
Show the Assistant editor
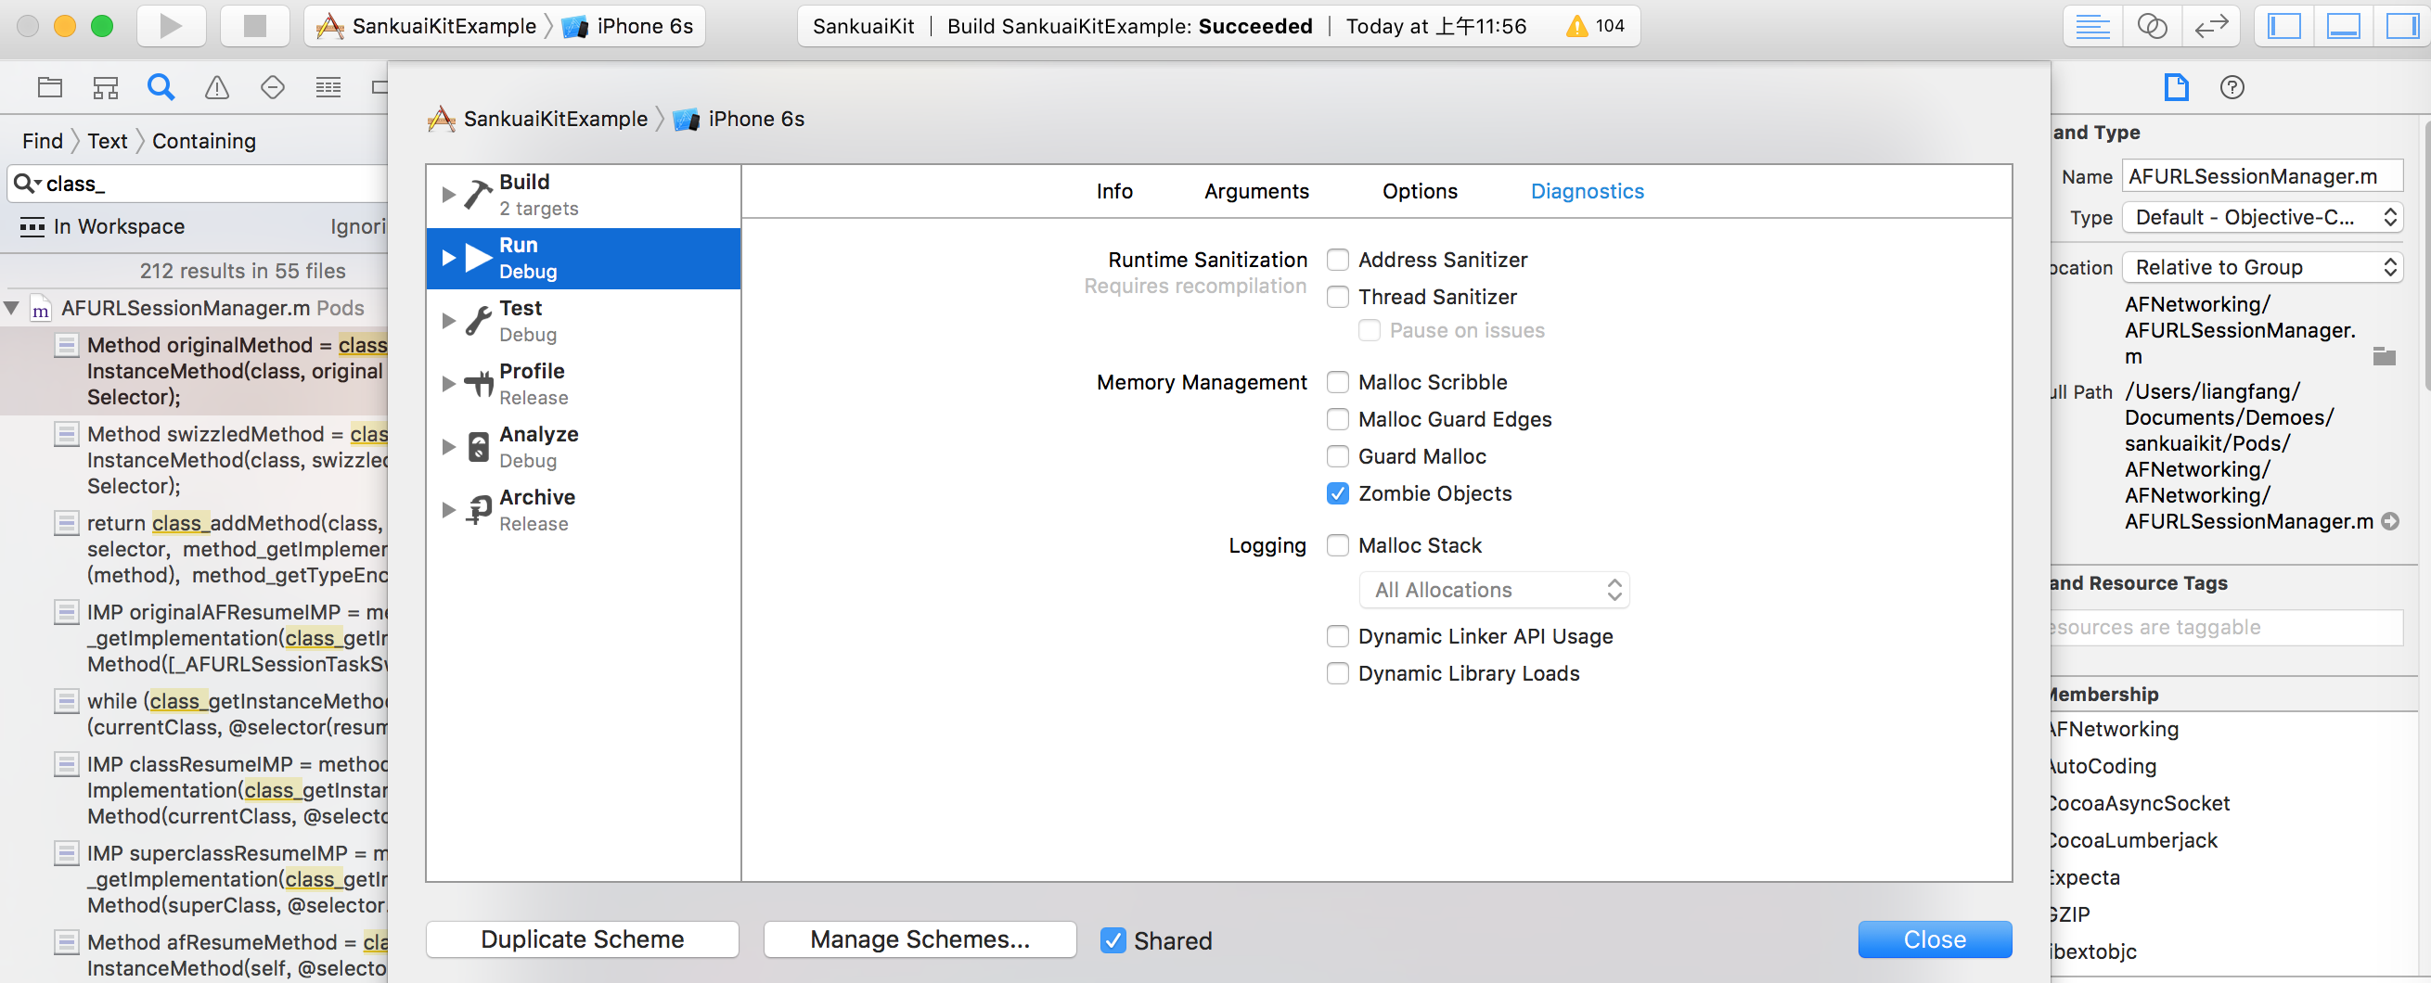(2151, 25)
